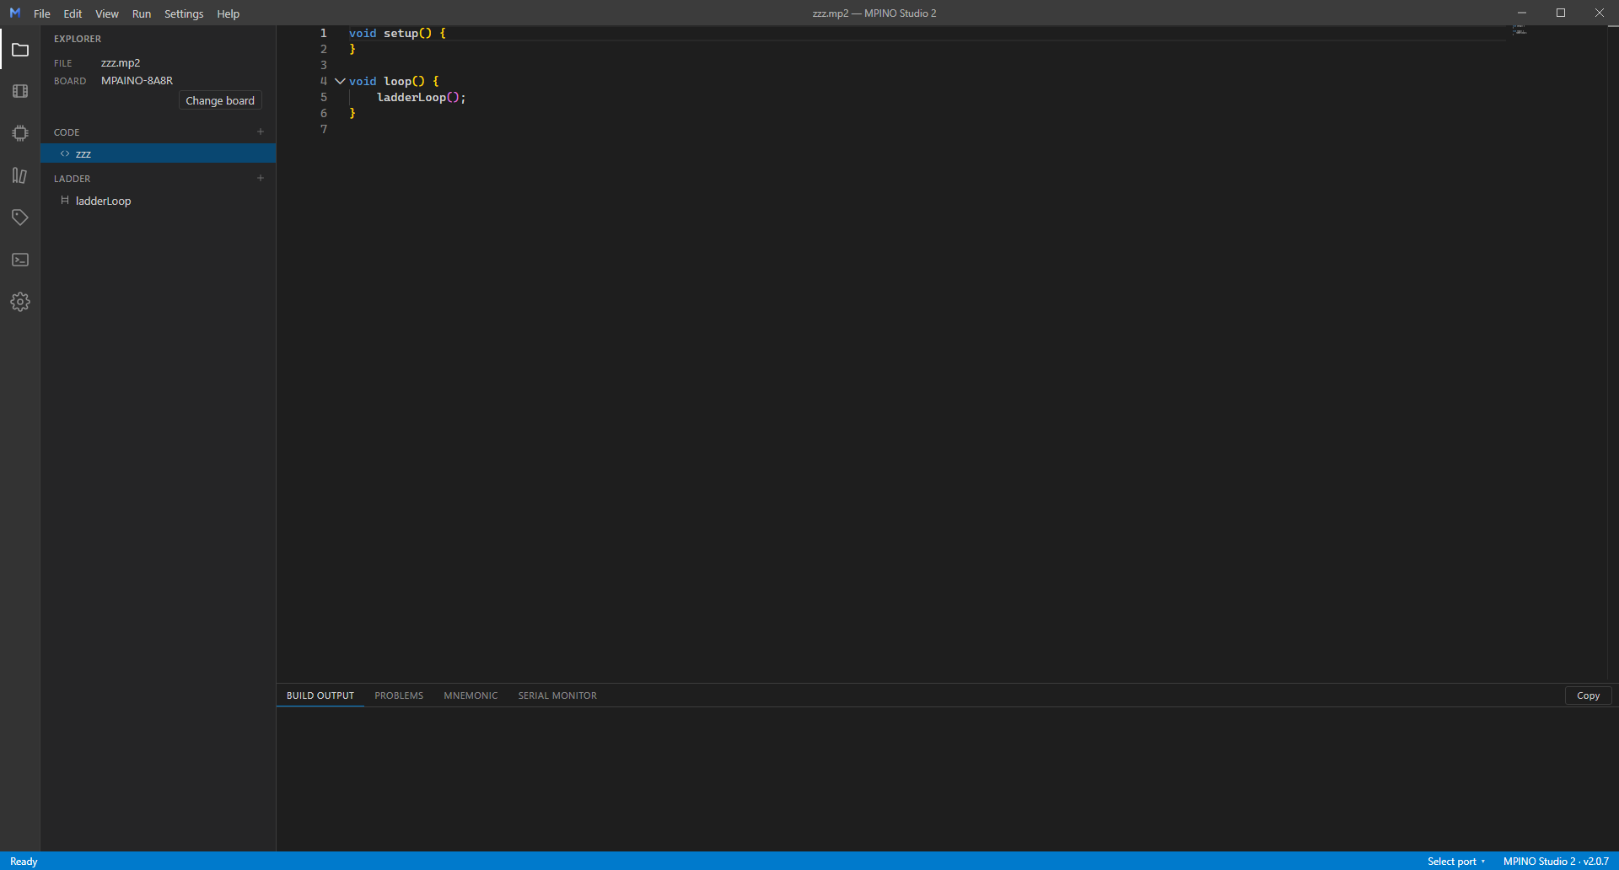Open the terminal console sidebar icon
1619x870 pixels.
click(x=20, y=260)
